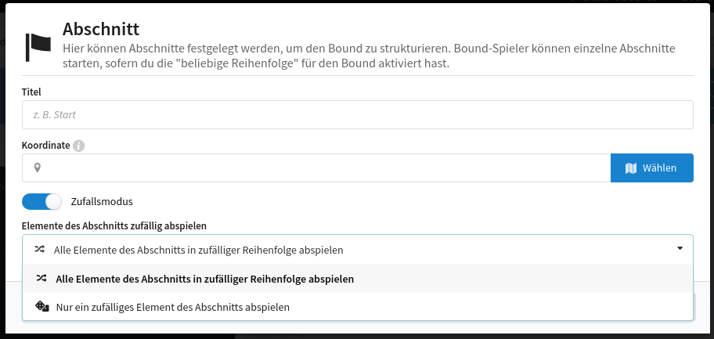714x339 pixels.
Task: Click the dice icon in the dropdown list
Action: [42, 306]
